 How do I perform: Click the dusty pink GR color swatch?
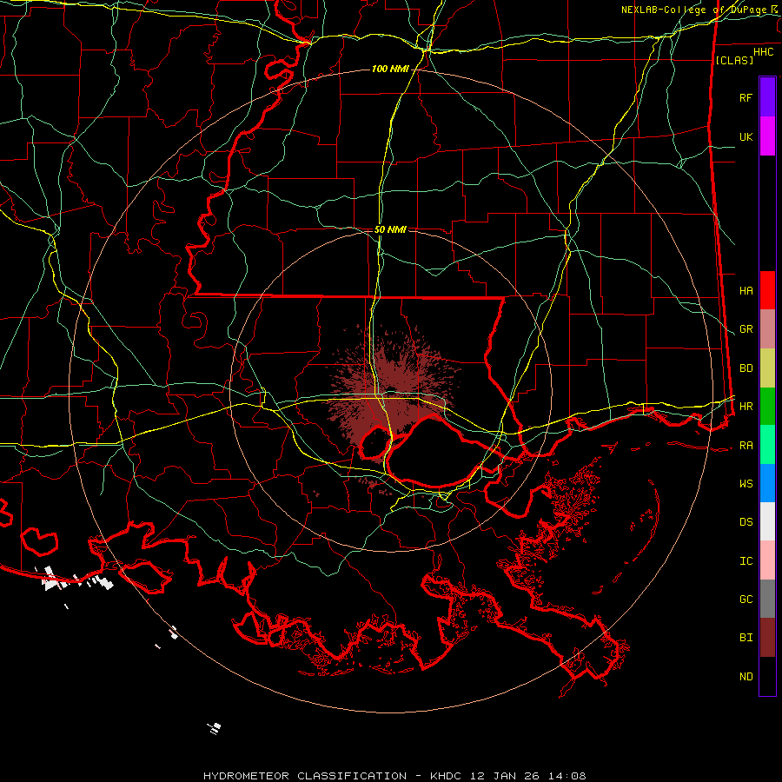[x=767, y=329]
